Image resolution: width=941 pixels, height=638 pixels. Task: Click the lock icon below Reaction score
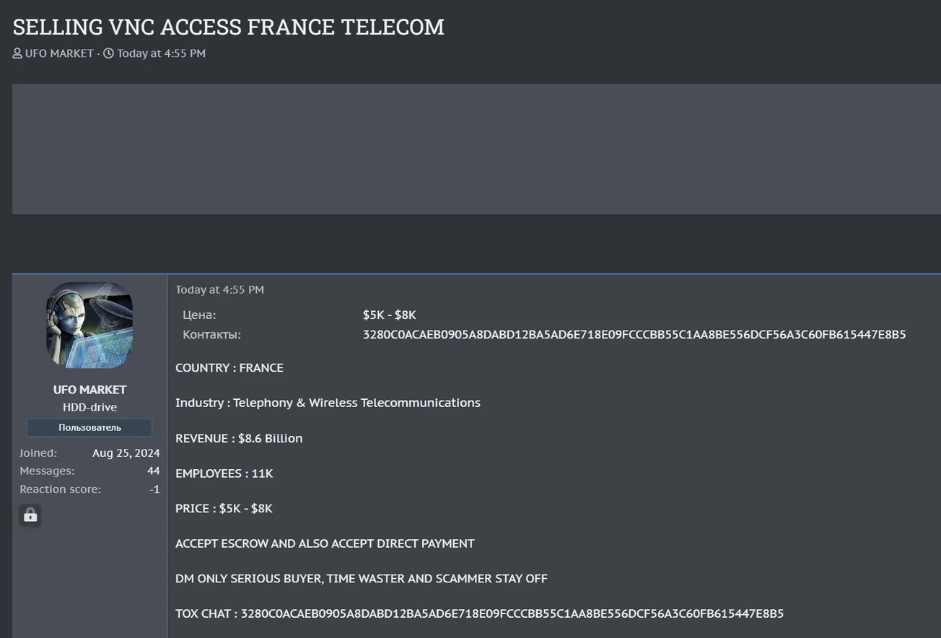coord(30,515)
